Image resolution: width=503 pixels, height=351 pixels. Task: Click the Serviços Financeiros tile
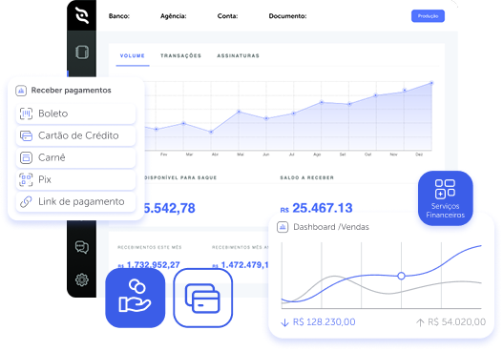(446, 198)
